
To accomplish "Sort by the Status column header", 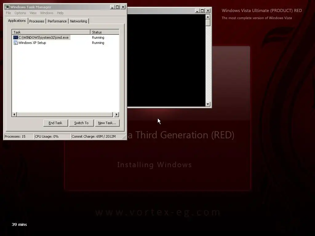I will click(105, 32).
